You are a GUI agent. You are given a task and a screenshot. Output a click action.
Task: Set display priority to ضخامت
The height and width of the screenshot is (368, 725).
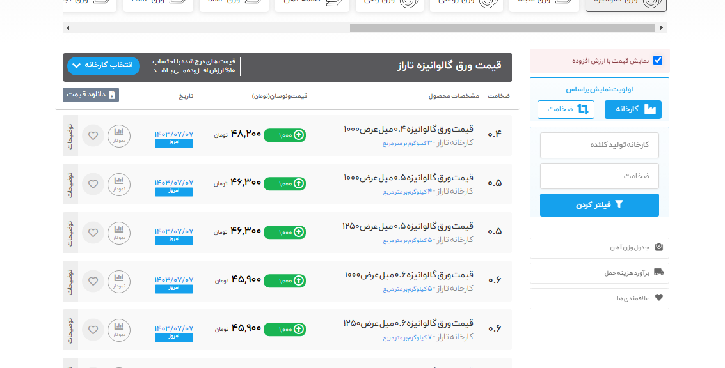click(x=566, y=109)
